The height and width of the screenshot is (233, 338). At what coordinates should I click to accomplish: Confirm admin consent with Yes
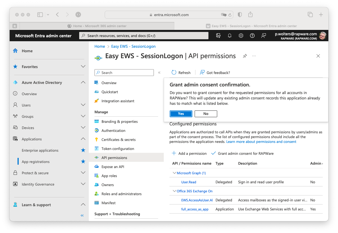coord(181,114)
